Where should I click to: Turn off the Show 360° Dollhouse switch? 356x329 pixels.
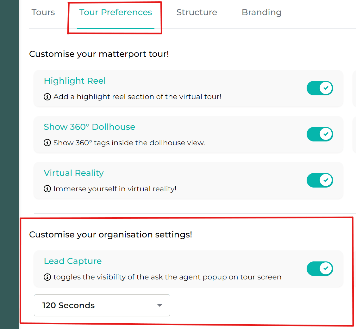point(320,134)
